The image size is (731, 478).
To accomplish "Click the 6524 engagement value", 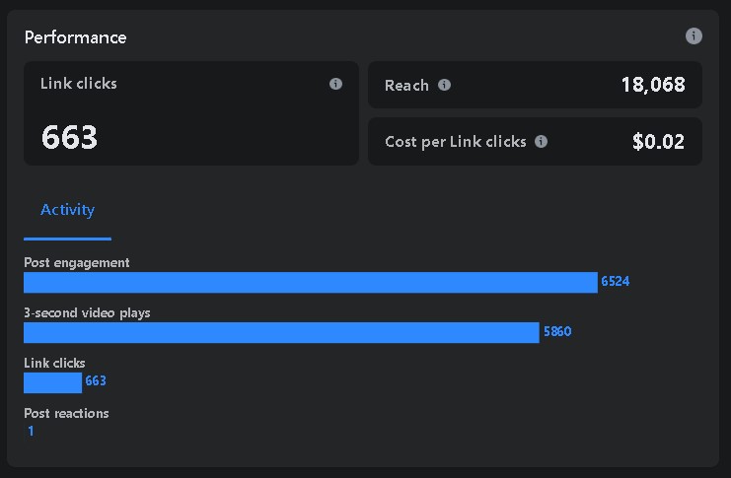I will tap(616, 282).
